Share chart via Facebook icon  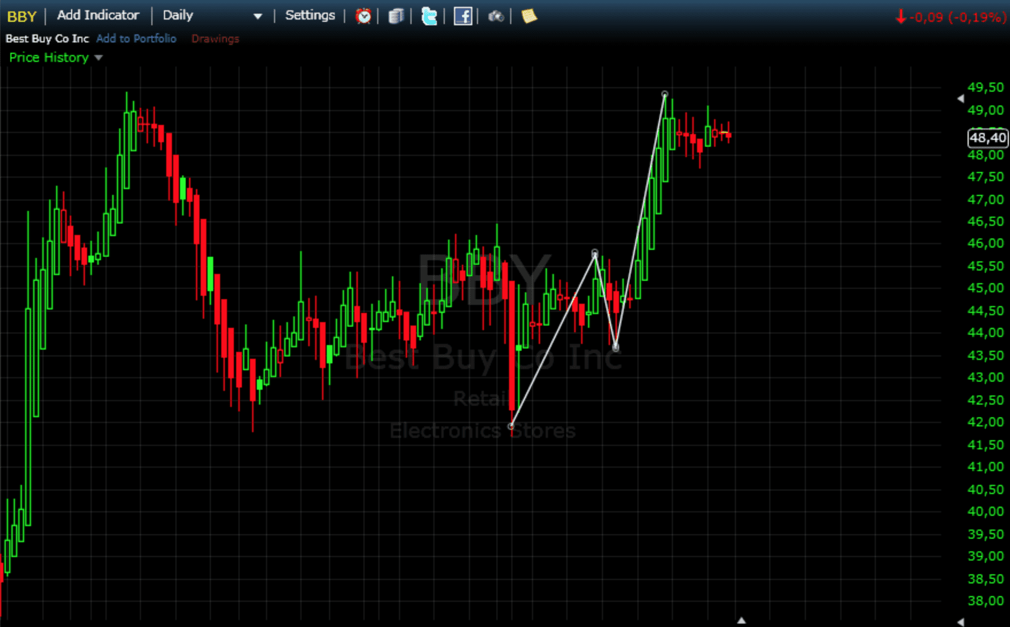click(x=463, y=16)
